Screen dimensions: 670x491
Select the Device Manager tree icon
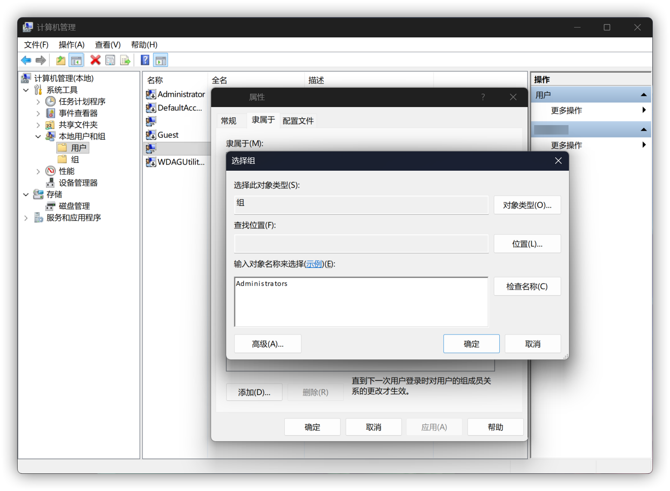pyautogui.click(x=51, y=183)
